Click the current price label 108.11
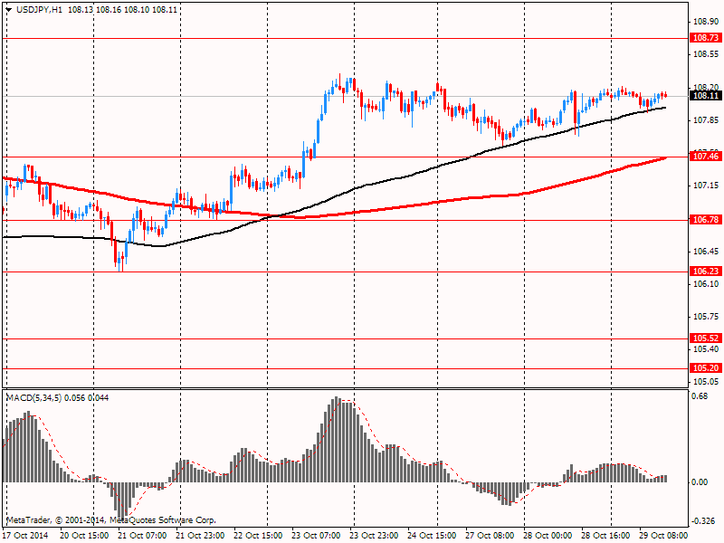This screenshot has height=543, width=724. tap(705, 95)
